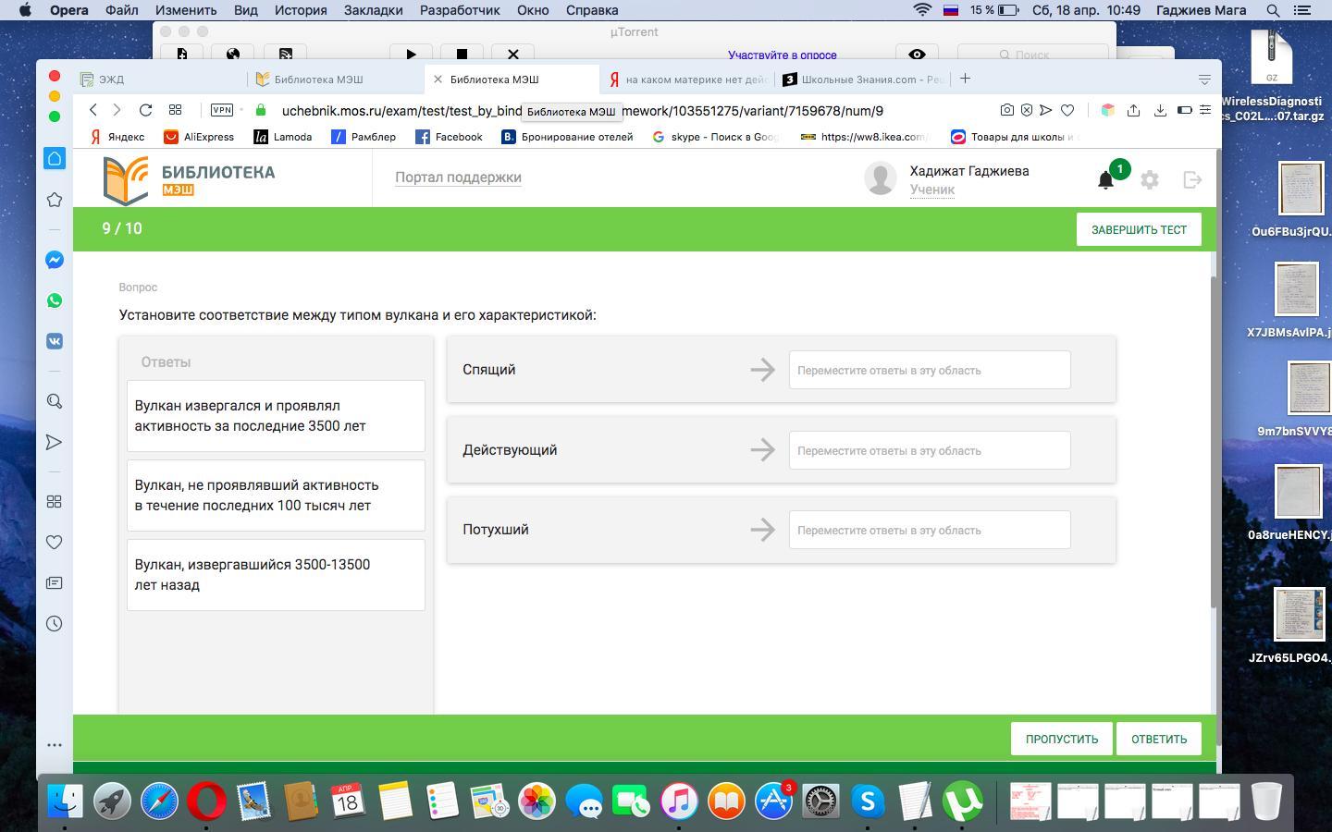Screen dimensions: 1332x832
Task: Expand the sidebar three-dots setup menu
Action: (55, 744)
